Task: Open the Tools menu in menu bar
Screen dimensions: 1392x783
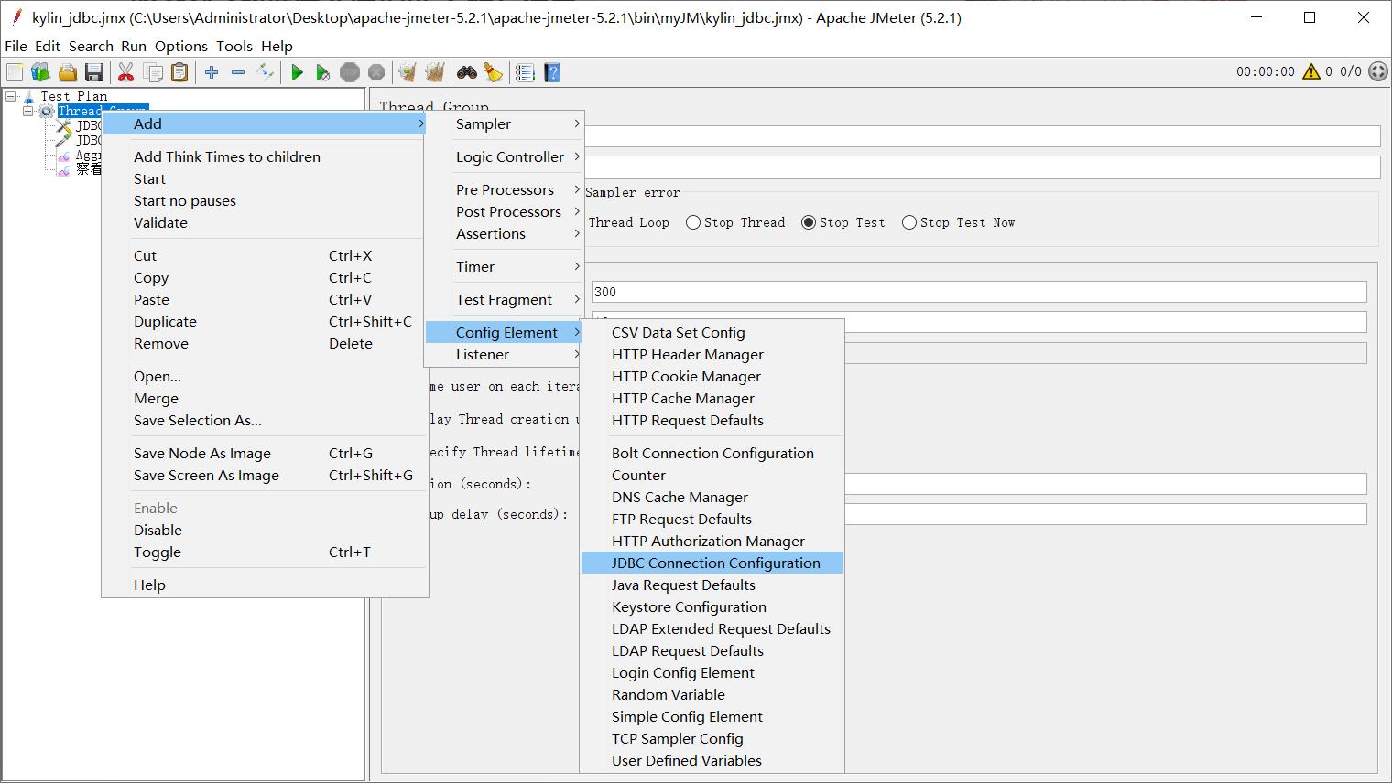Action: (234, 46)
